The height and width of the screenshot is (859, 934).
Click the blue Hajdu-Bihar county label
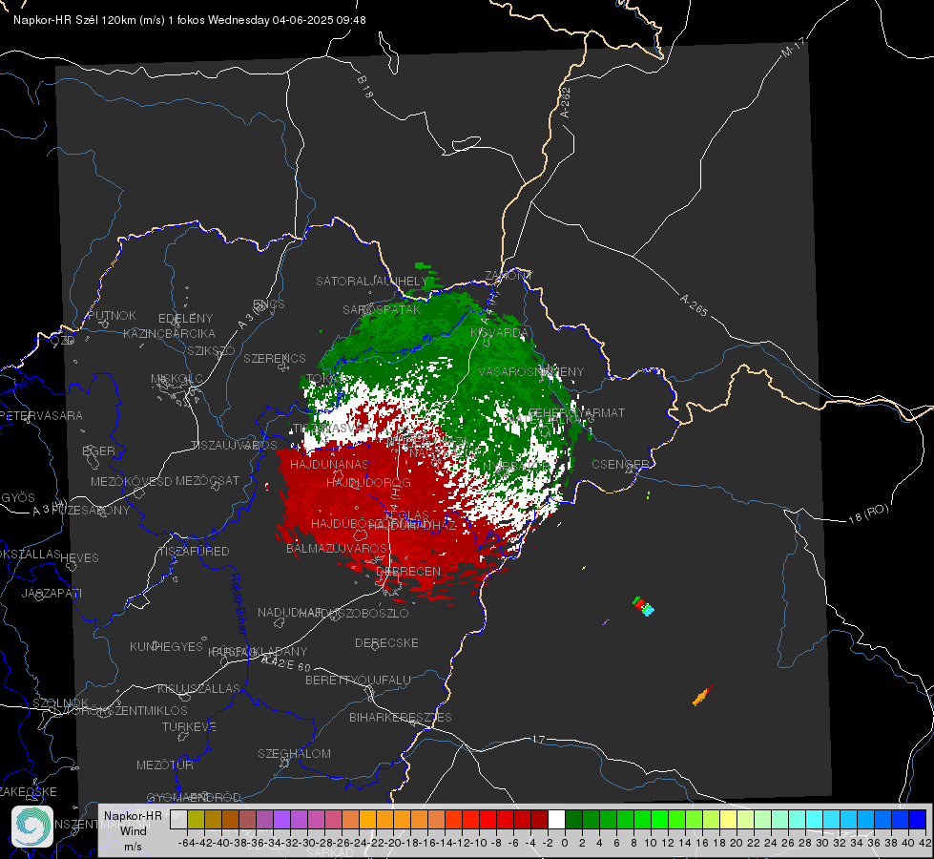(238, 603)
